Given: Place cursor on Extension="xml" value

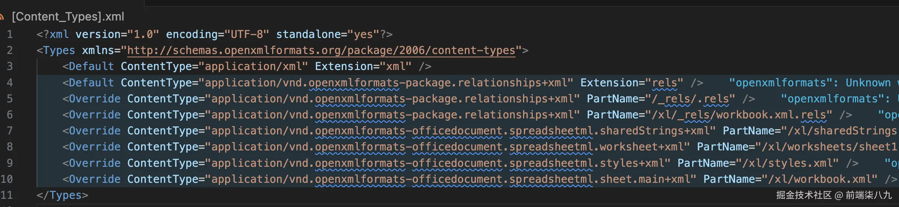Looking at the screenshot, I should 395,66.
